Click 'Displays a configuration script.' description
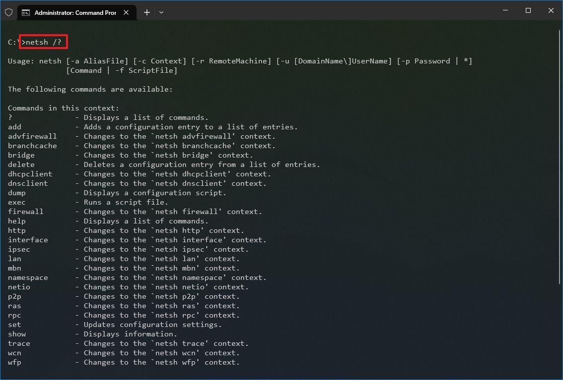This screenshot has width=563, height=380. 155,193
